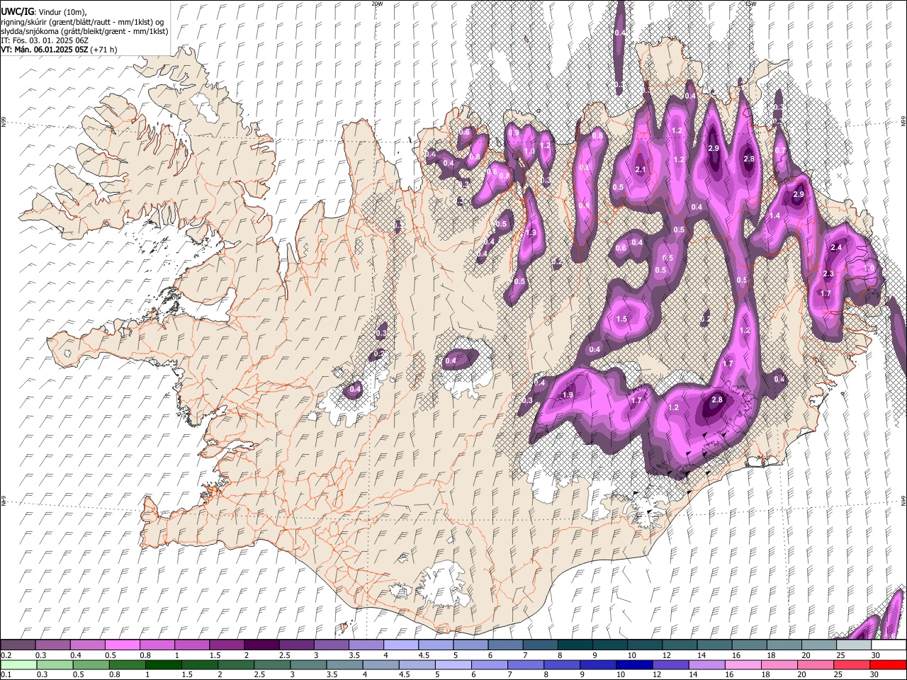Click the valid time 'VT: Mán. 06.01.2025 05Z (+71 h)'

(x=59, y=50)
